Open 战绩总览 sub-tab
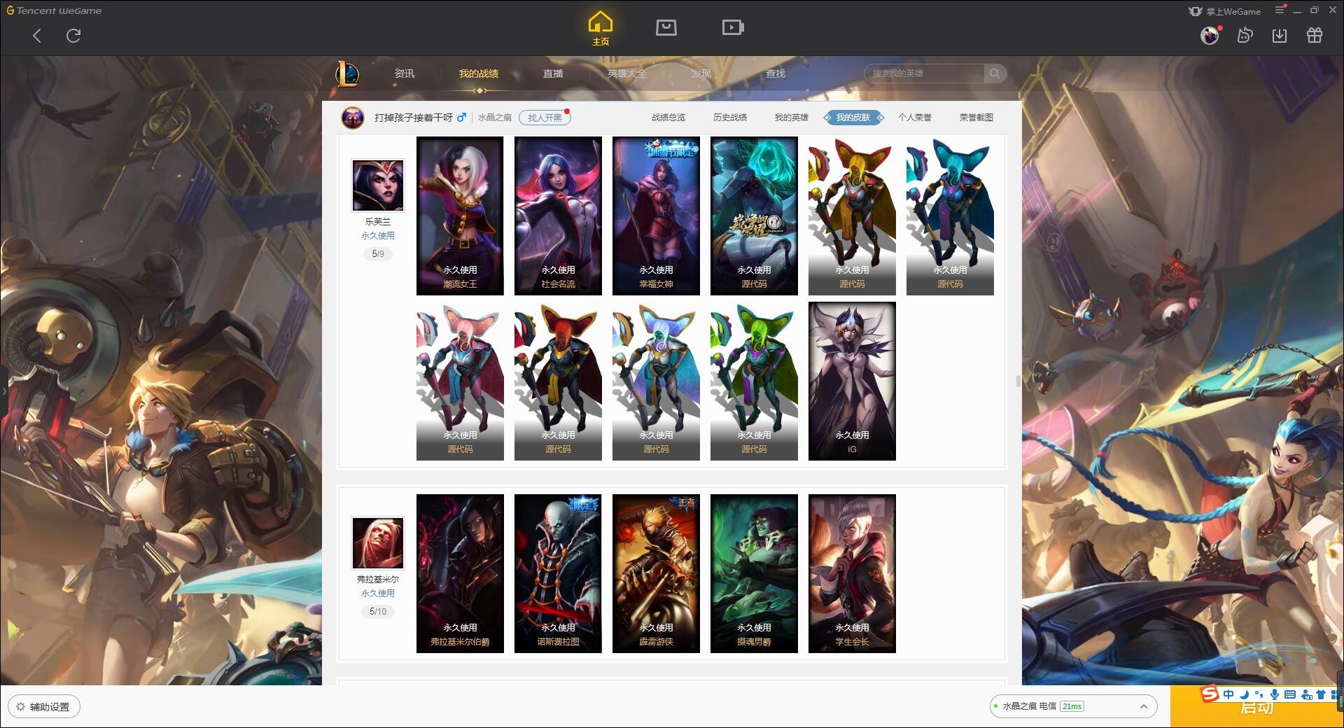 (668, 118)
